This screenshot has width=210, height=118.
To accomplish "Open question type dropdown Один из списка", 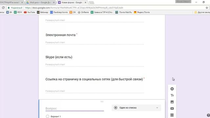I will [136, 108].
